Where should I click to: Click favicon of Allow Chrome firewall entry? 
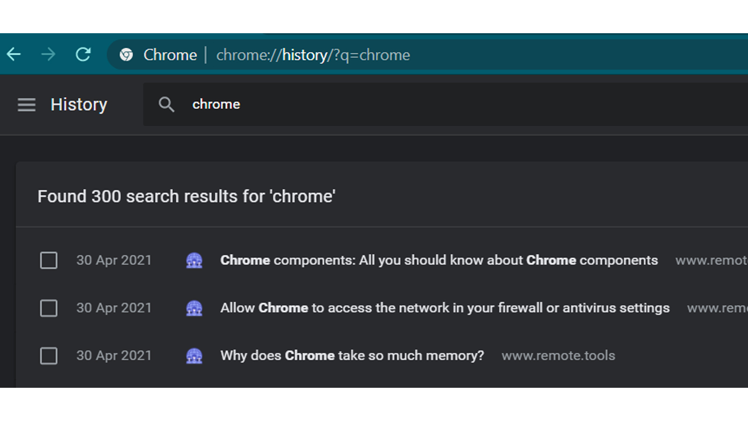click(194, 308)
